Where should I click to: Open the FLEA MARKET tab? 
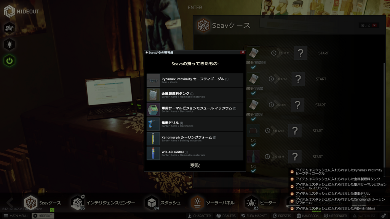pos(254,216)
